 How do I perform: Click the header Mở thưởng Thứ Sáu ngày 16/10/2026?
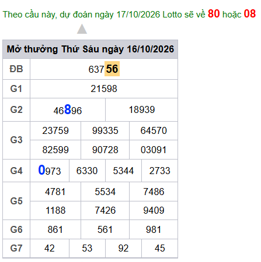tap(91, 49)
